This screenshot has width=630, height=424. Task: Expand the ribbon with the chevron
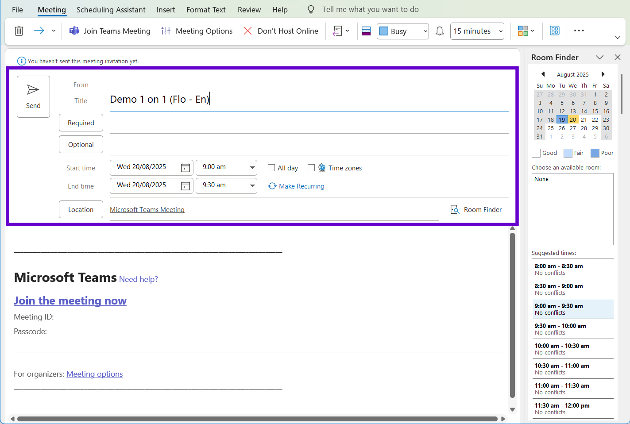pos(618,38)
